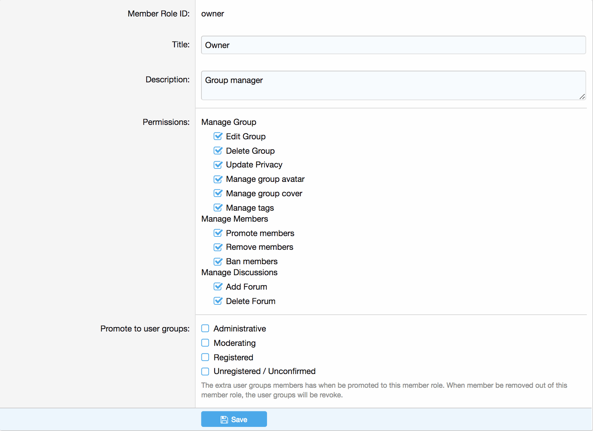Toggle Manage group avatar checkbox
The width and height of the screenshot is (593, 431).
(218, 179)
